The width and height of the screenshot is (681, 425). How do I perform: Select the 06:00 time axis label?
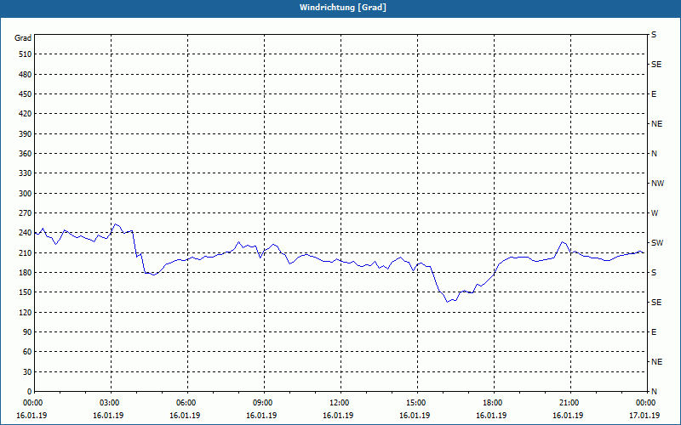pyautogui.click(x=187, y=403)
